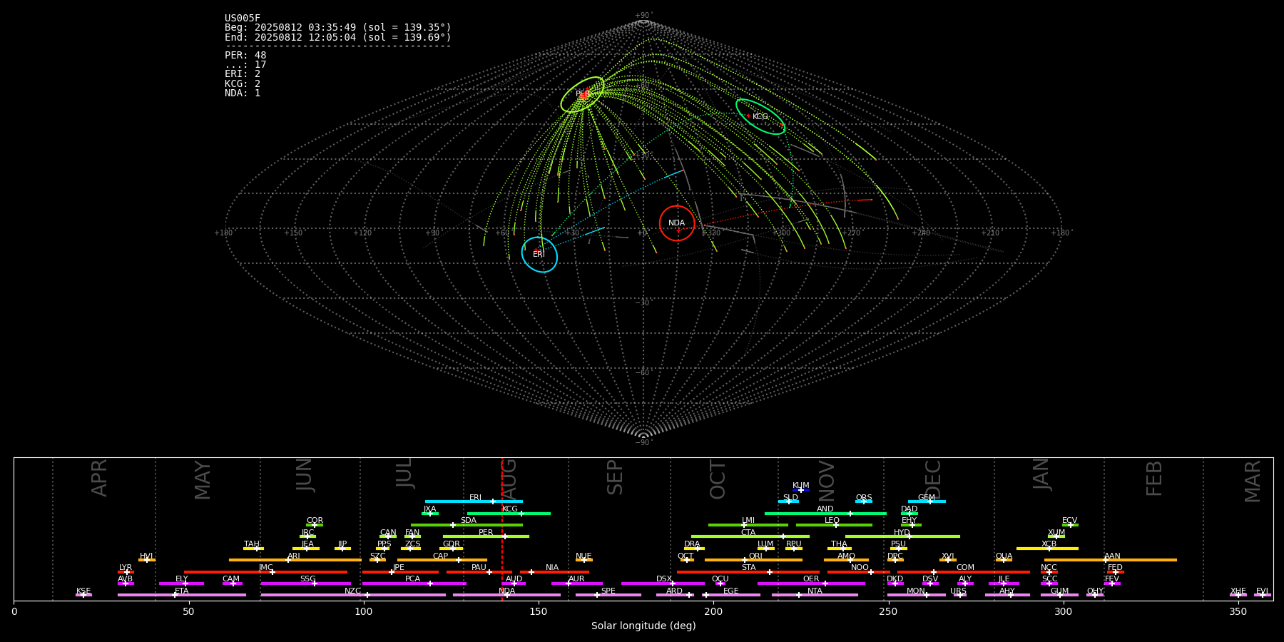Click the NOV month label in the timeline

826,481
